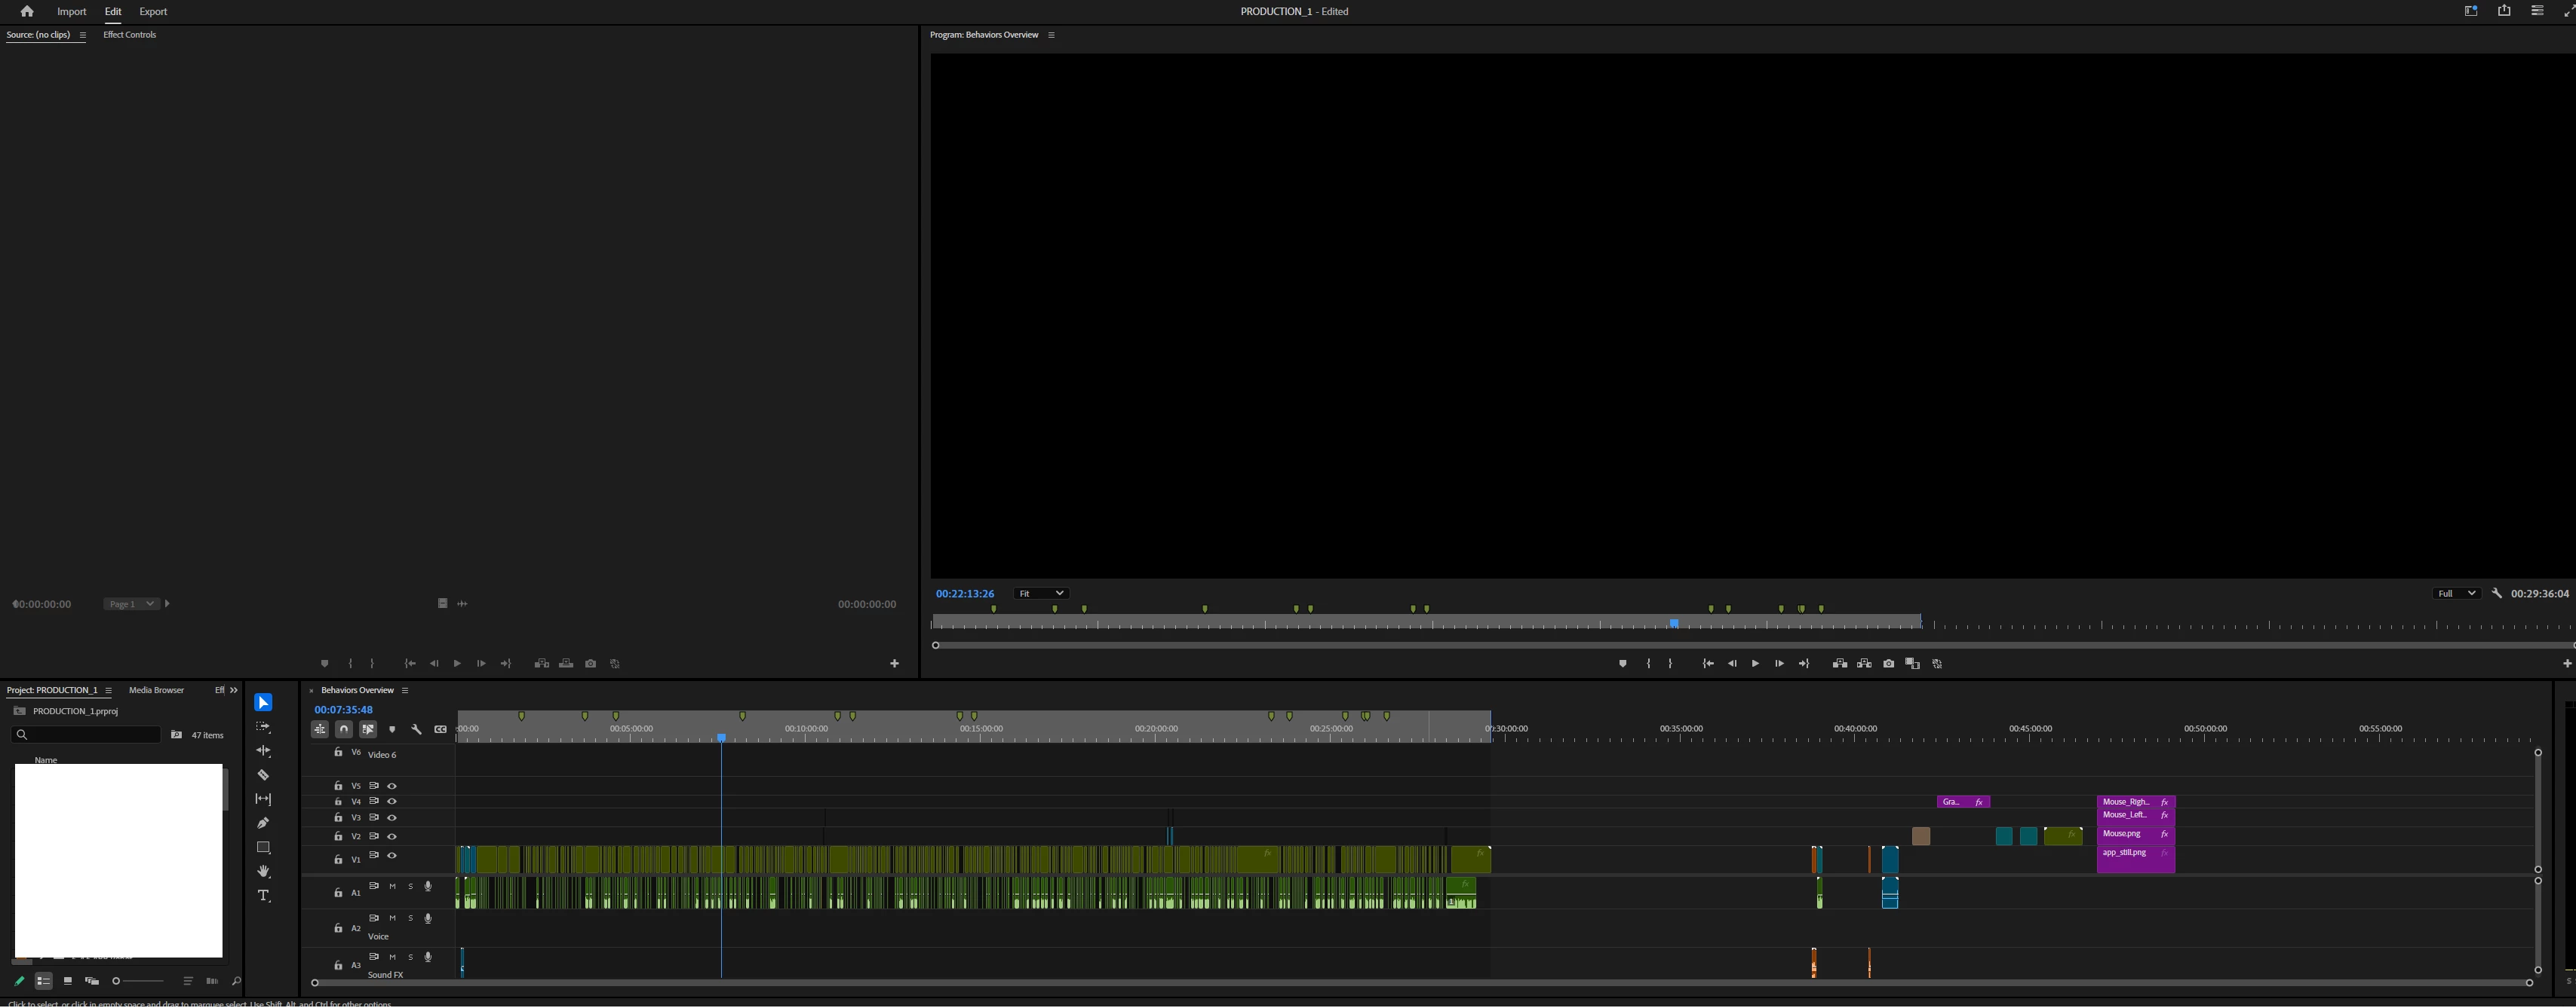This screenshot has width=2576, height=1008.
Task: Click the Project panel search field
Action: tap(90, 735)
